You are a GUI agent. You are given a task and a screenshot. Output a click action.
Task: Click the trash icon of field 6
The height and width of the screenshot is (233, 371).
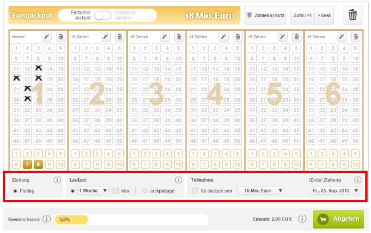click(356, 37)
